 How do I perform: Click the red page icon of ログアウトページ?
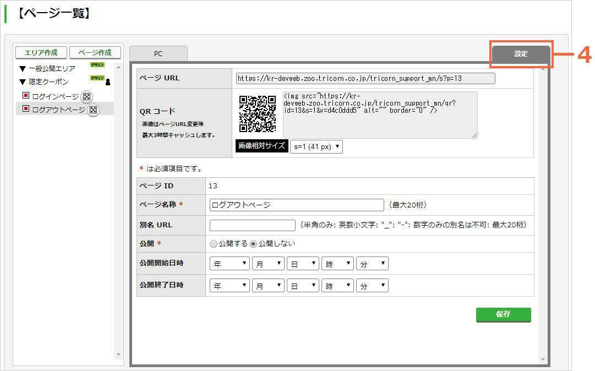pos(26,108)
